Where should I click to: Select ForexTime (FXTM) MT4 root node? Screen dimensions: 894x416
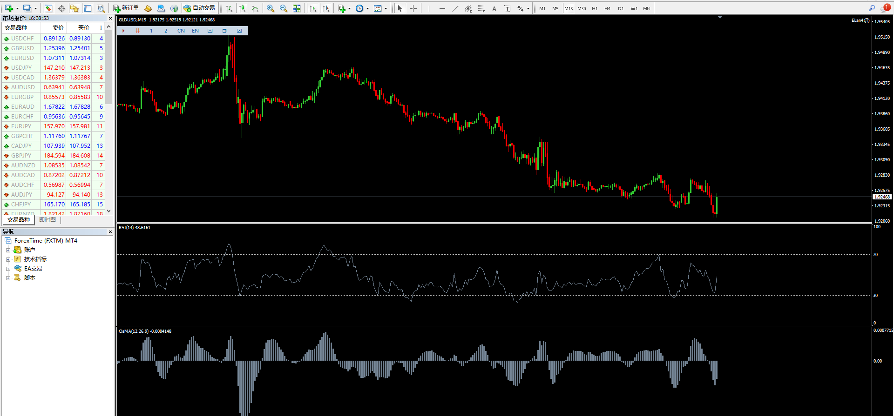coord(46,241)
